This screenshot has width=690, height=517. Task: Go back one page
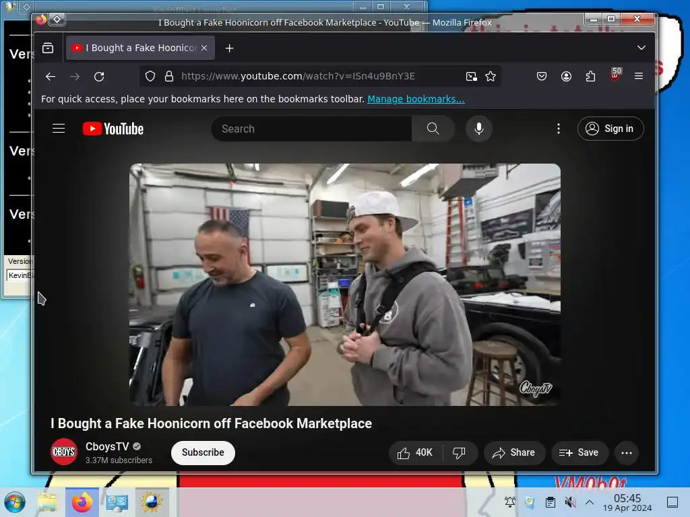point(50,77)
